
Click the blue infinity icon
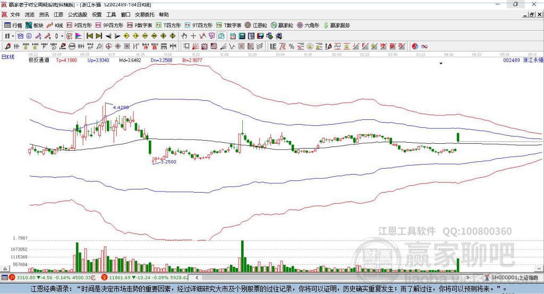point(424,46)
